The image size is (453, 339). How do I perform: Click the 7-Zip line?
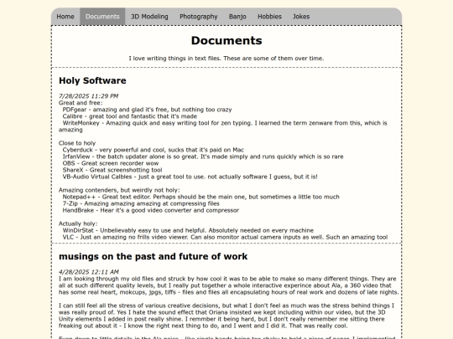(141, 203)
